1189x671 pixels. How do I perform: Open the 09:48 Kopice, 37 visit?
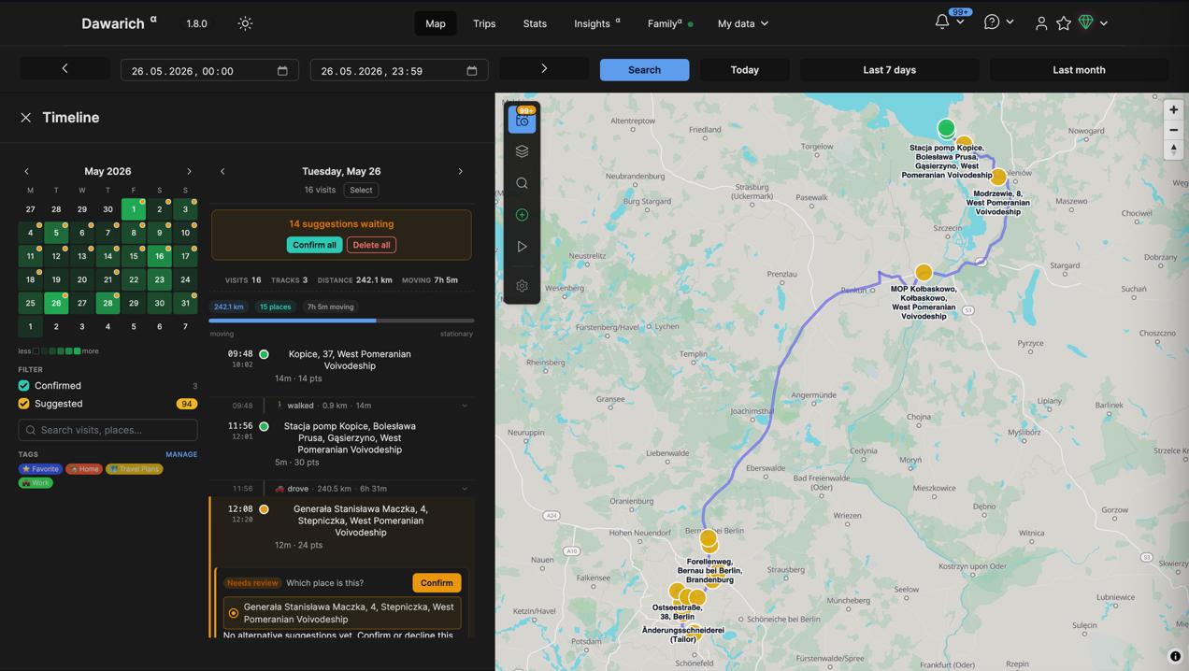[343, 365]
